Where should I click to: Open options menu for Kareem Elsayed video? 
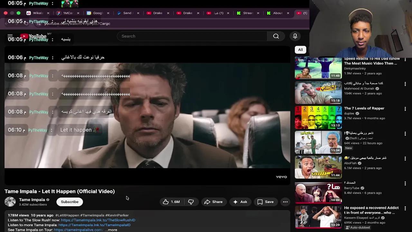click(405, 208)
